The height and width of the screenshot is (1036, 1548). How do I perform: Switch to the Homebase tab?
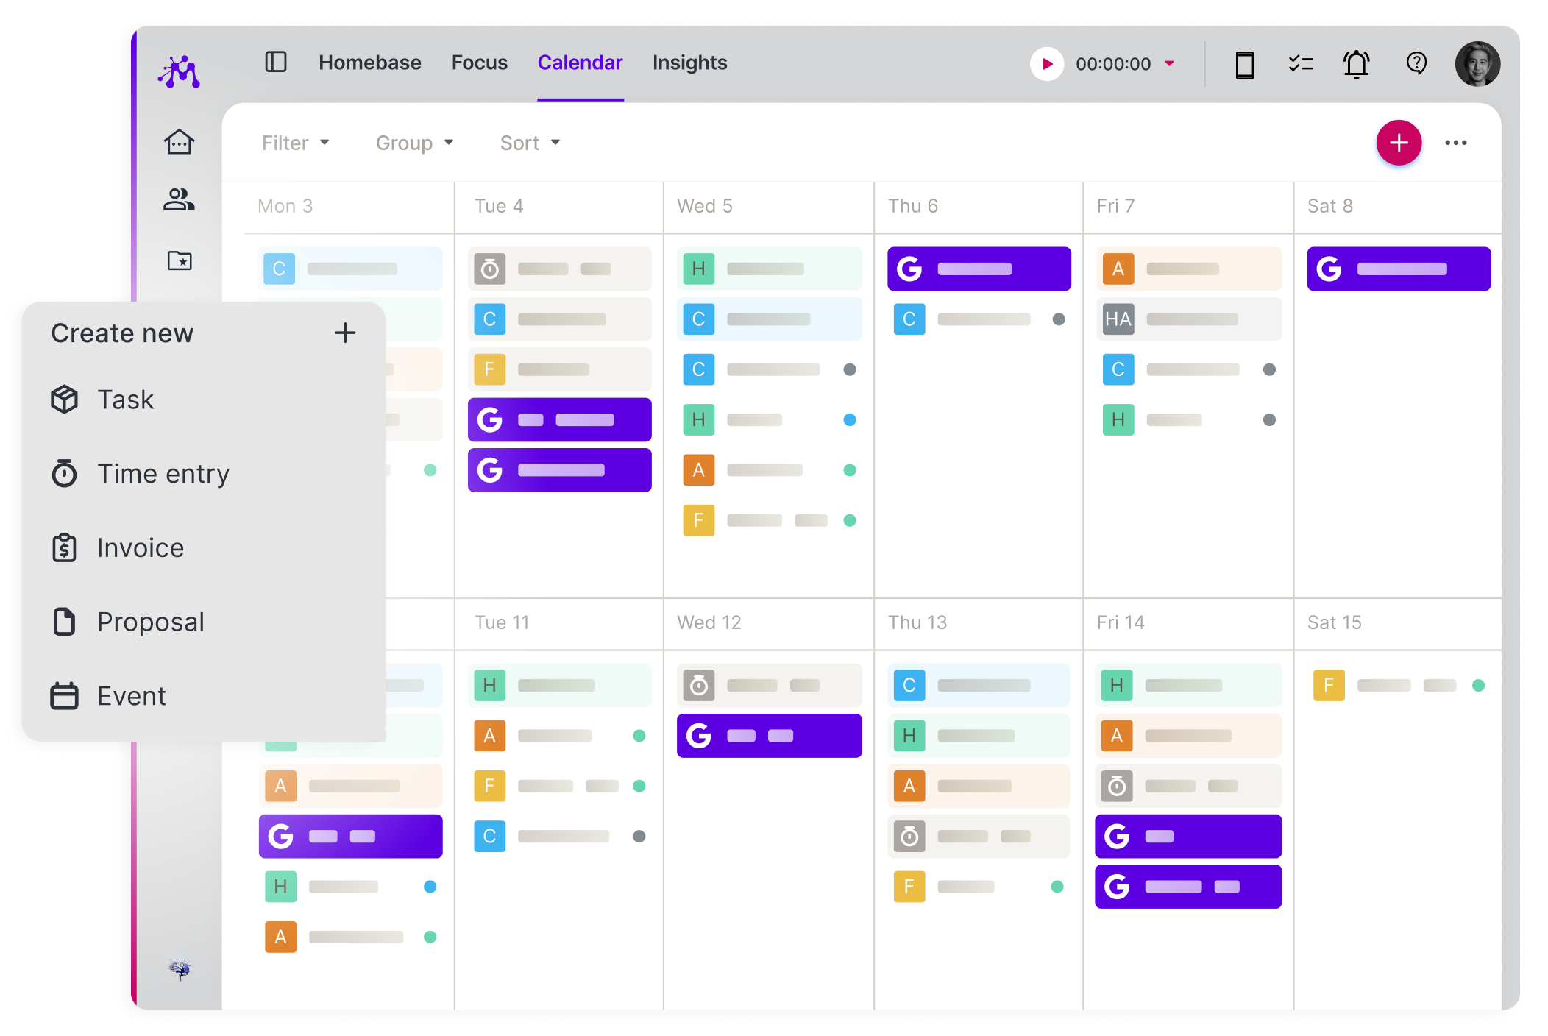(x=370, y=63)
